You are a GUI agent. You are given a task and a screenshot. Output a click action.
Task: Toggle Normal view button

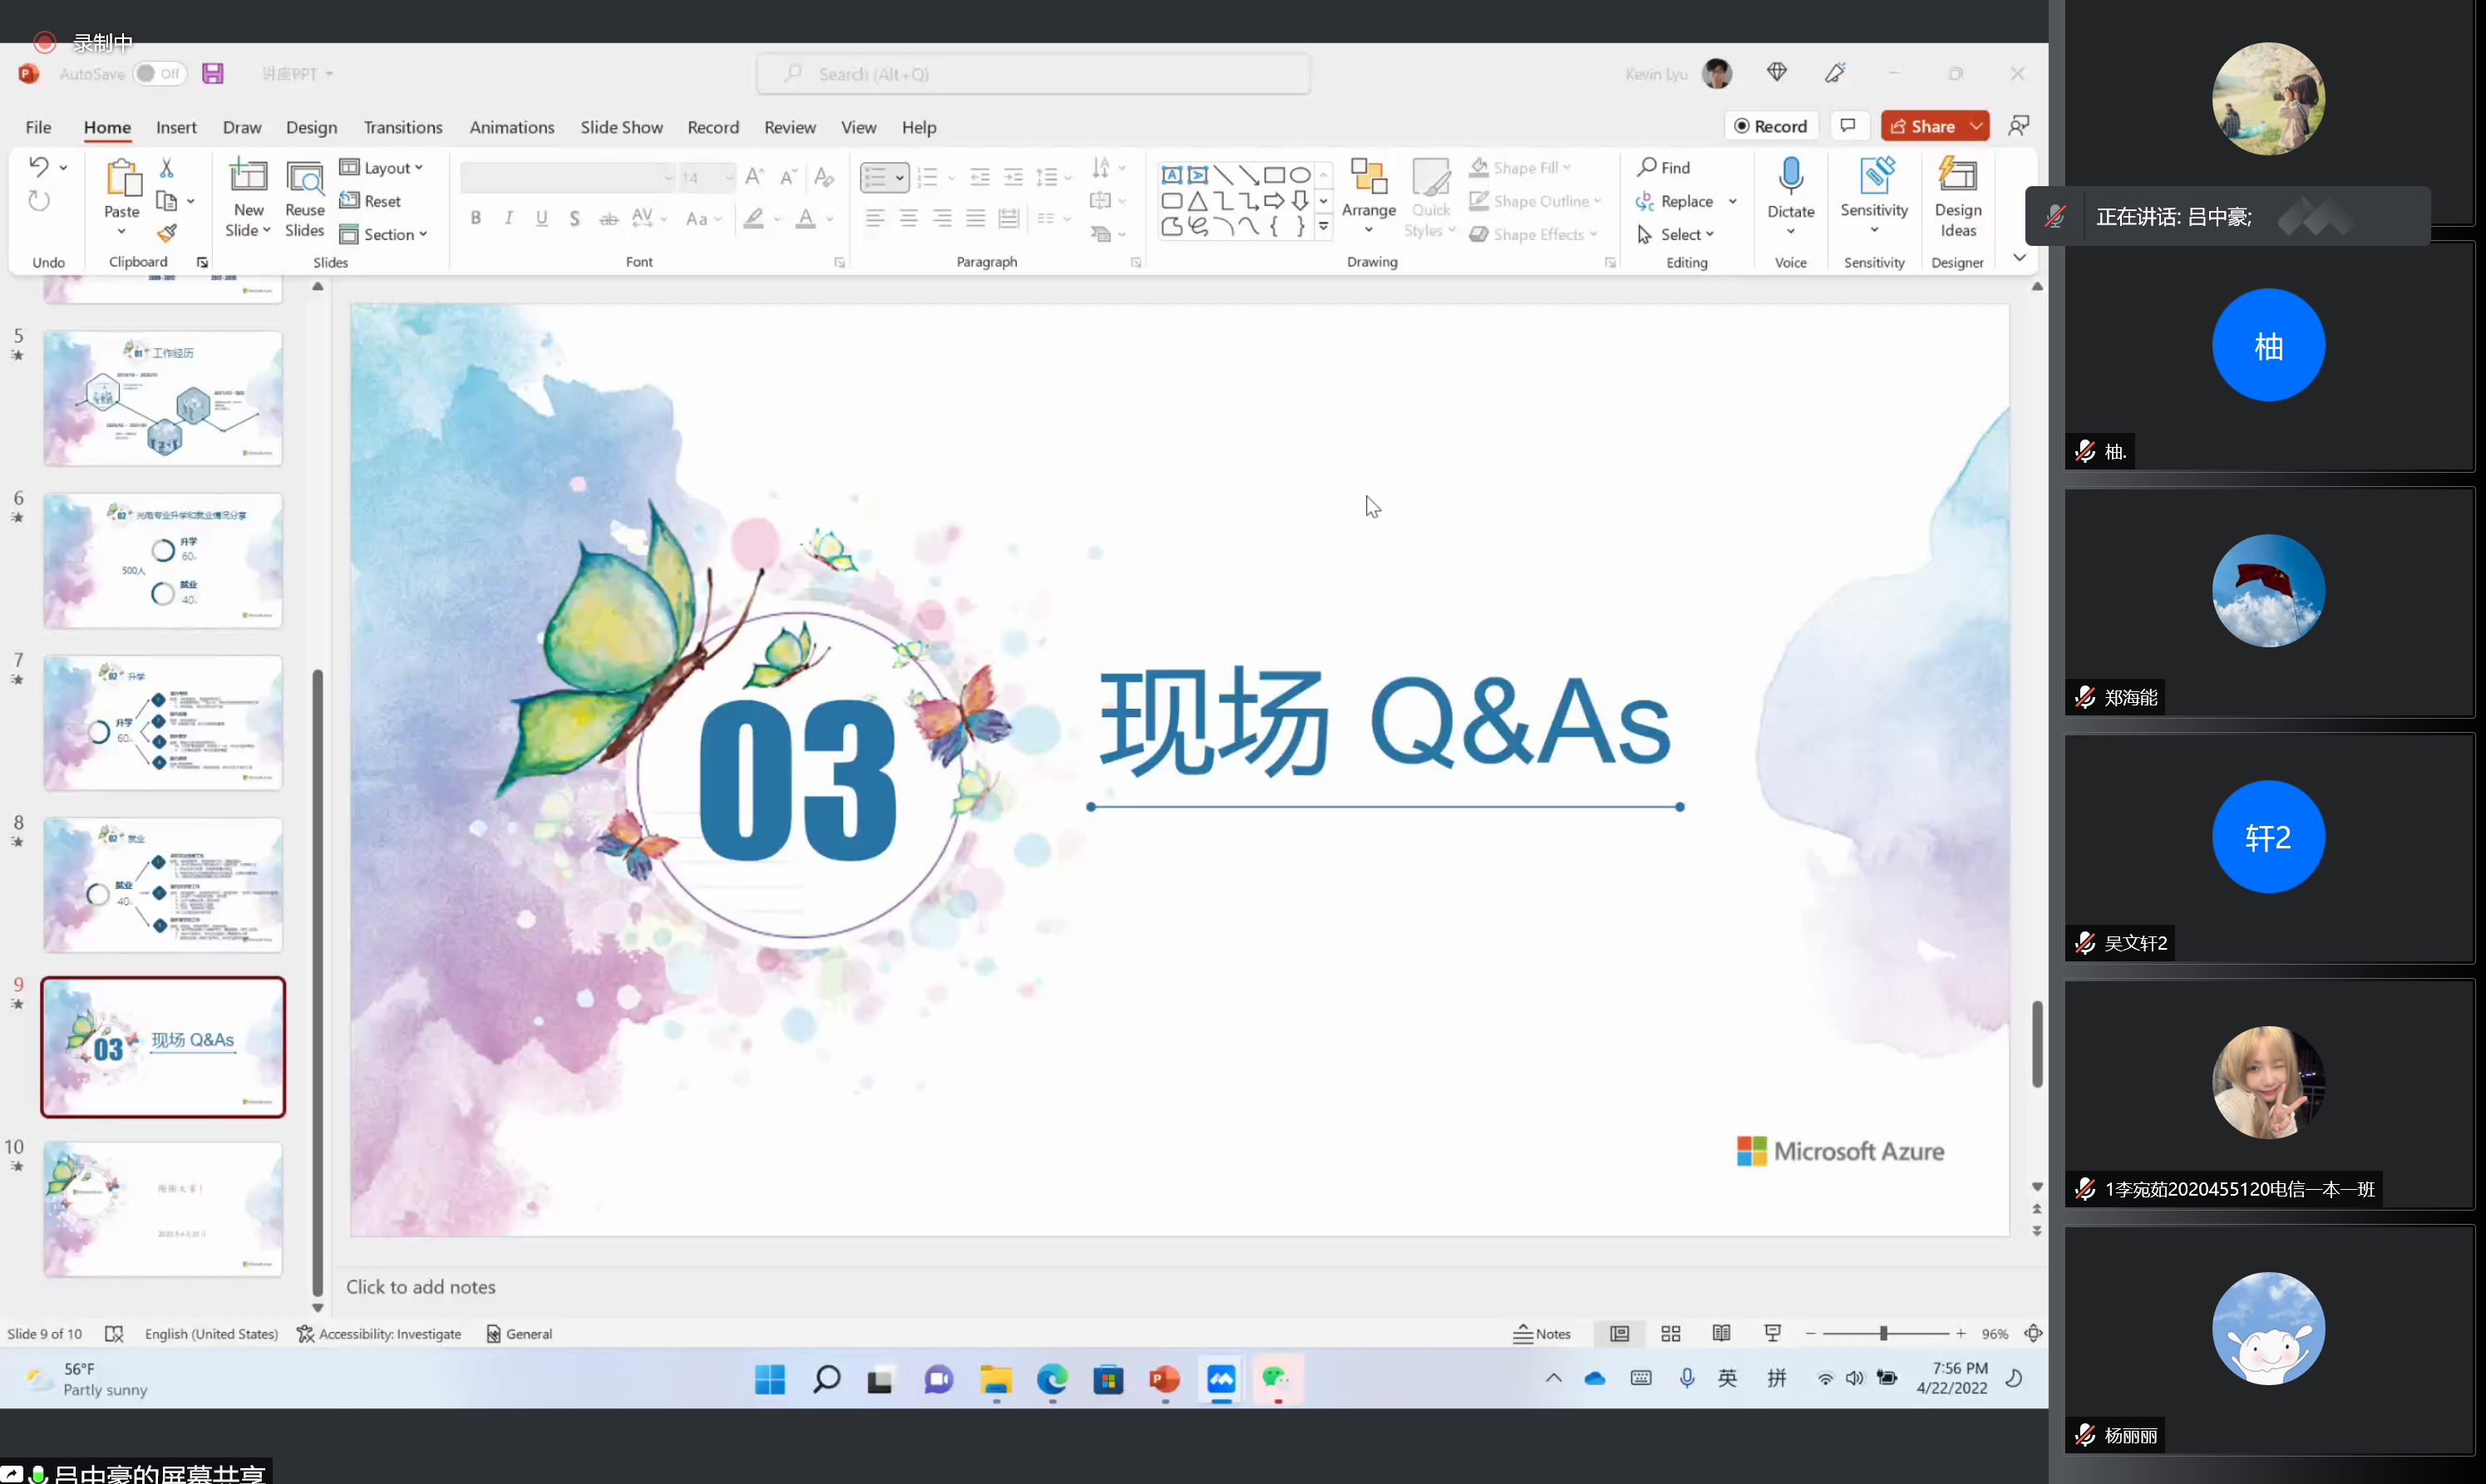coord(1620,1333)
